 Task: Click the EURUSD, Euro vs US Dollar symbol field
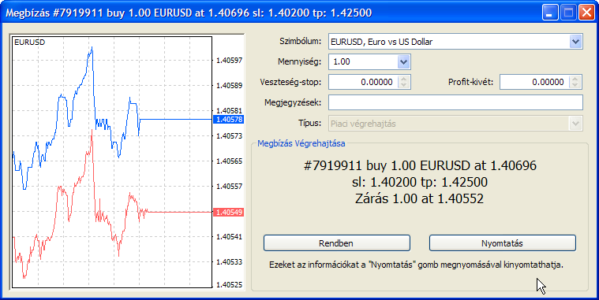(x=449, y=42)
